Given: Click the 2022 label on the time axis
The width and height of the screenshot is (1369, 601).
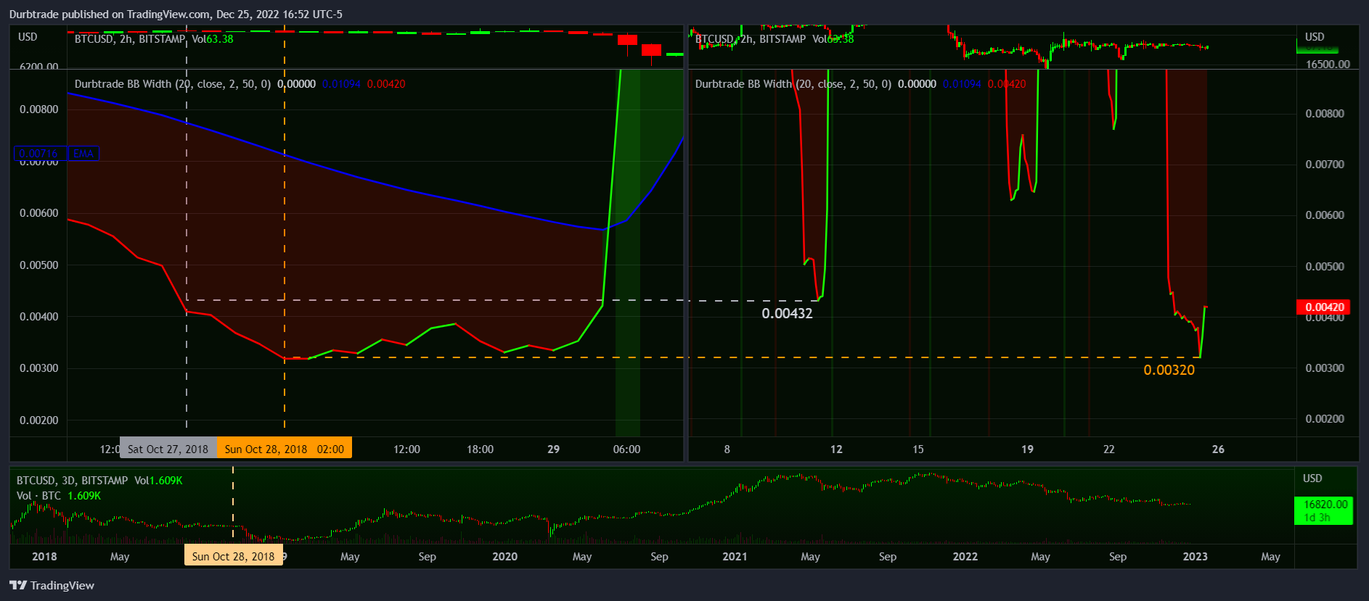Looking at the screenshot, I should click(x=965, y=556).
